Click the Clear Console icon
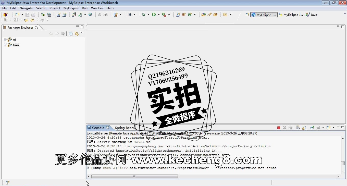This screenshot has height=186, width=347. (x=298, y=128)
